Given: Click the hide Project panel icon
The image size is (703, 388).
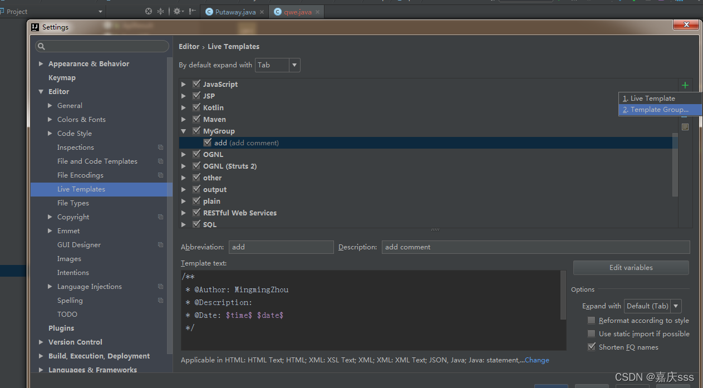Looking at the screenshot, I should pyautogui.click(x=192, y=11).
